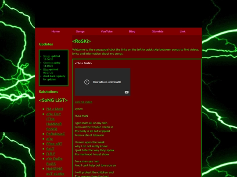Viewport: 237px width, 177px height.
Task: Click the Updates sidebar heading
Action: [x=46, y=44]
